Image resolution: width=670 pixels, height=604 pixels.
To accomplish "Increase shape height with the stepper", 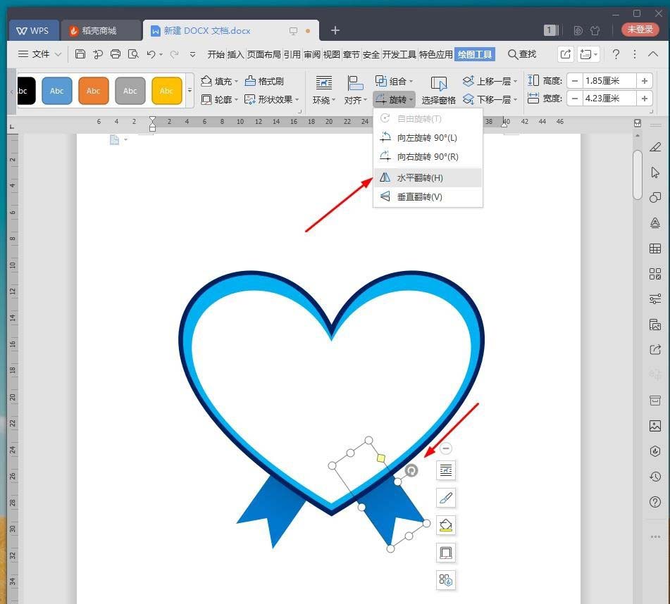I will point(645,80).
